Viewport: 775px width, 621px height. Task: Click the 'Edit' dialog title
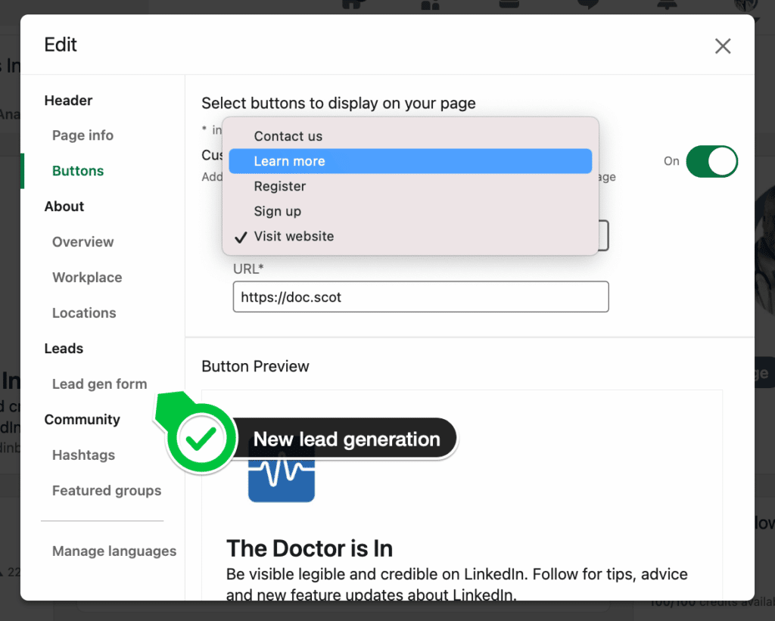61,45
